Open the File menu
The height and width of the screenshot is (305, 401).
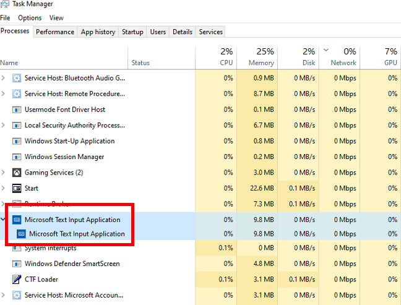click(x=5, y=18)
